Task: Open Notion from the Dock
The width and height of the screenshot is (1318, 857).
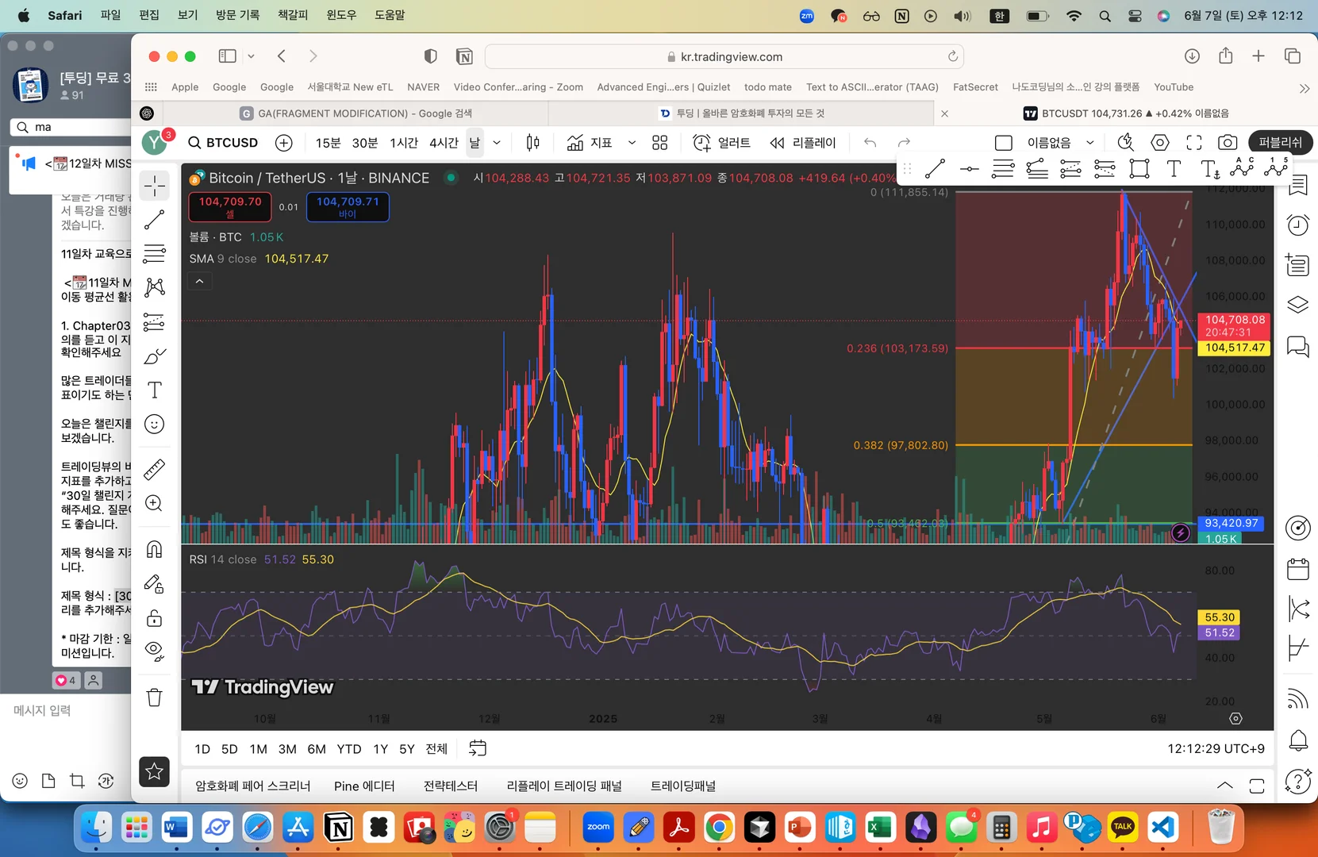Action: [339, 828]
